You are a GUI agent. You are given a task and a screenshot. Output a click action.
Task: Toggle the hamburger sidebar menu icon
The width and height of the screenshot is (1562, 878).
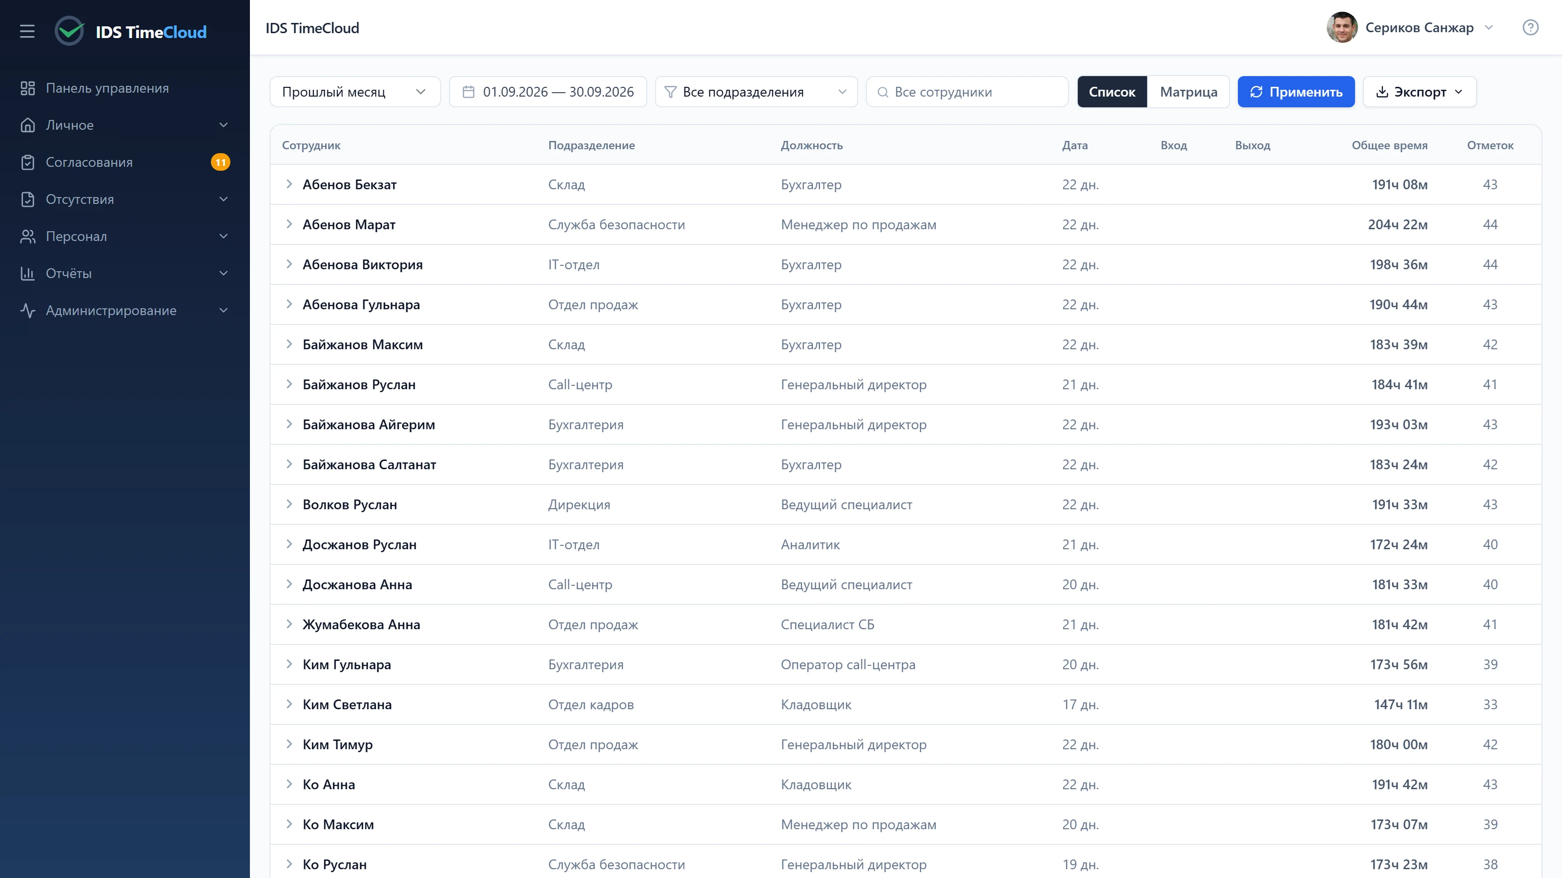click(x=27, y=32)
